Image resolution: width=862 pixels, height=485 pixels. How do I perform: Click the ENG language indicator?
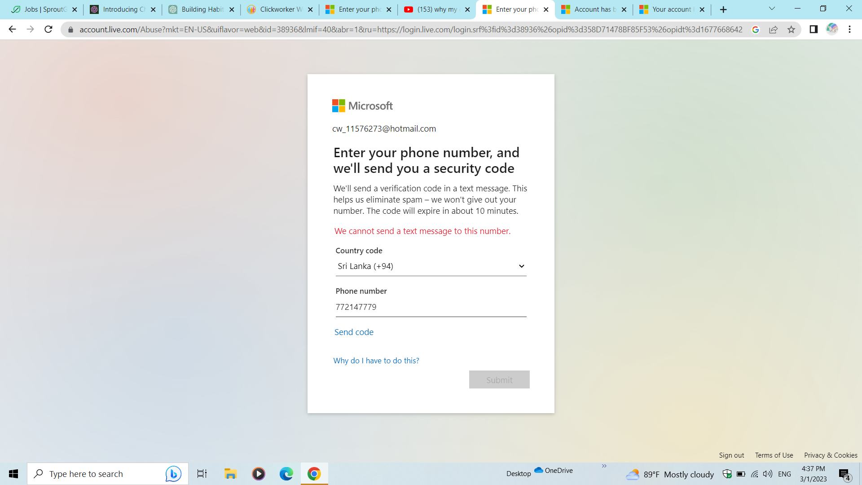click(785, 474)
